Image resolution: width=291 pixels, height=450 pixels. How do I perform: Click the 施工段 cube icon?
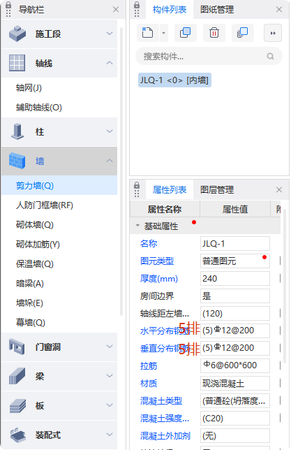17,34
